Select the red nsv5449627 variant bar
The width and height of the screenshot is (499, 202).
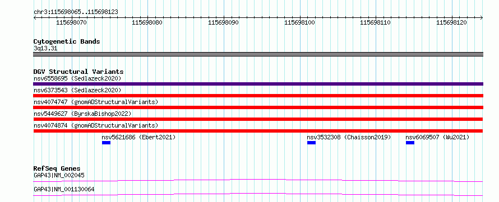pos(258,119)
